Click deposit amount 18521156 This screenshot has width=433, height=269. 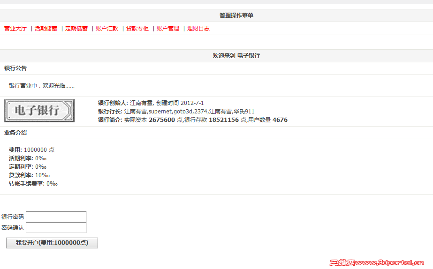coord(224,120)
